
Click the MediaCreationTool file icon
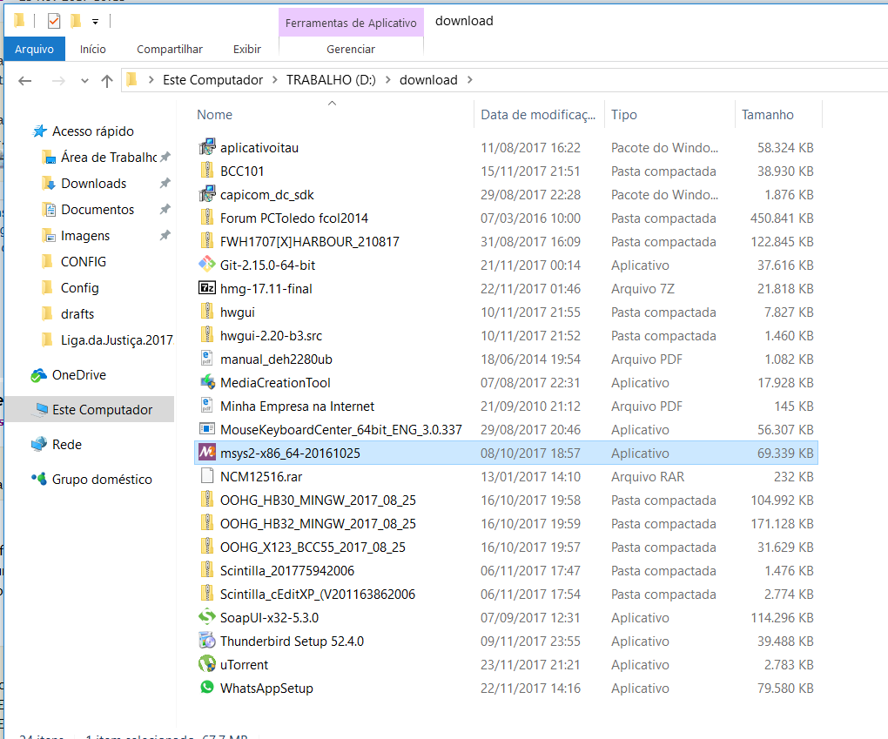click(x=206, y=382)
